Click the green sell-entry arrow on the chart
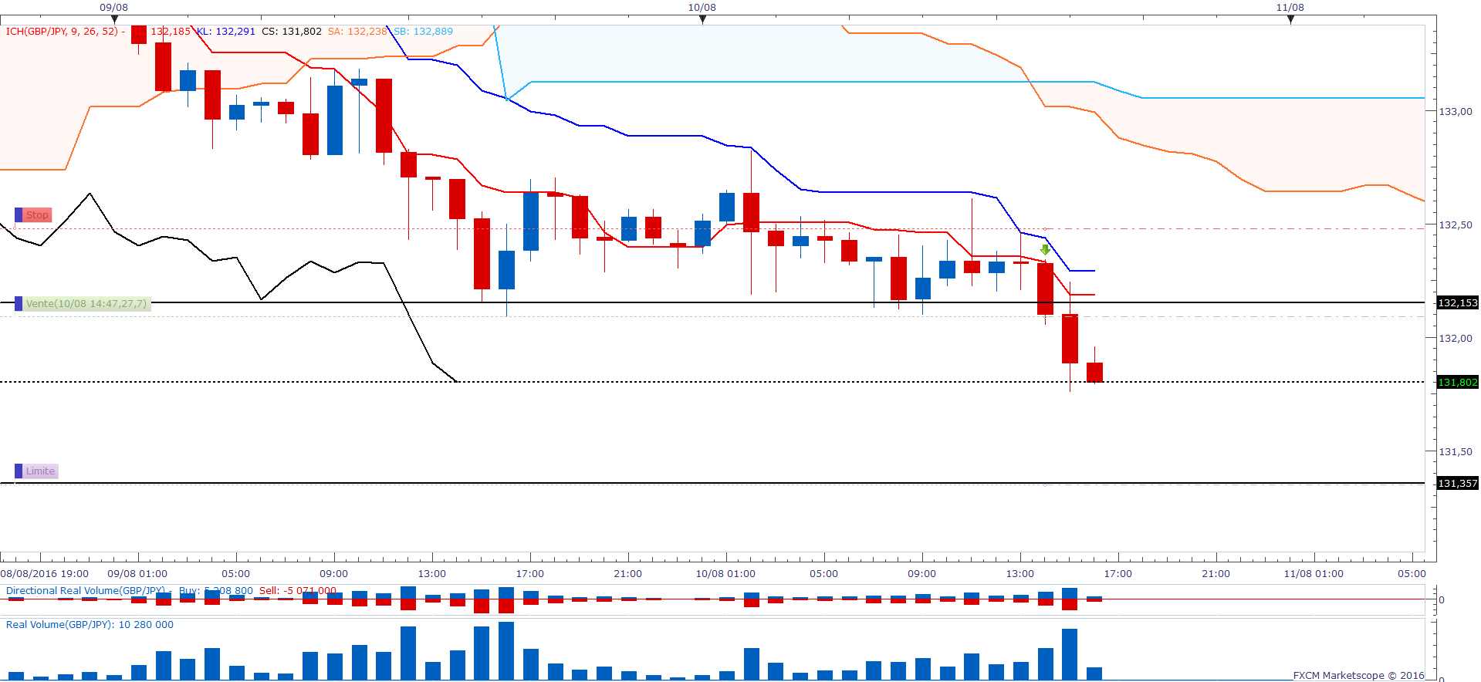The image size is (1481, 682). coord(1045,250)
